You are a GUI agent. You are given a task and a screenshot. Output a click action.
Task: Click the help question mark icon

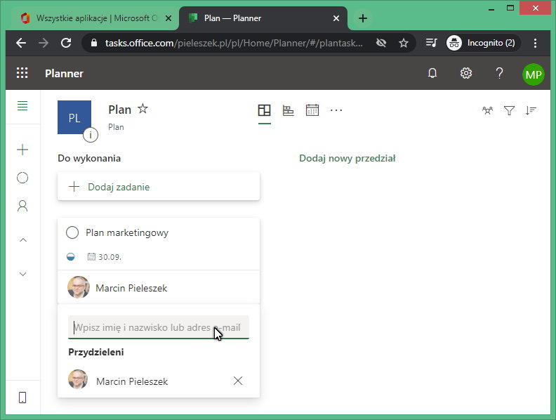click(499, 73)
